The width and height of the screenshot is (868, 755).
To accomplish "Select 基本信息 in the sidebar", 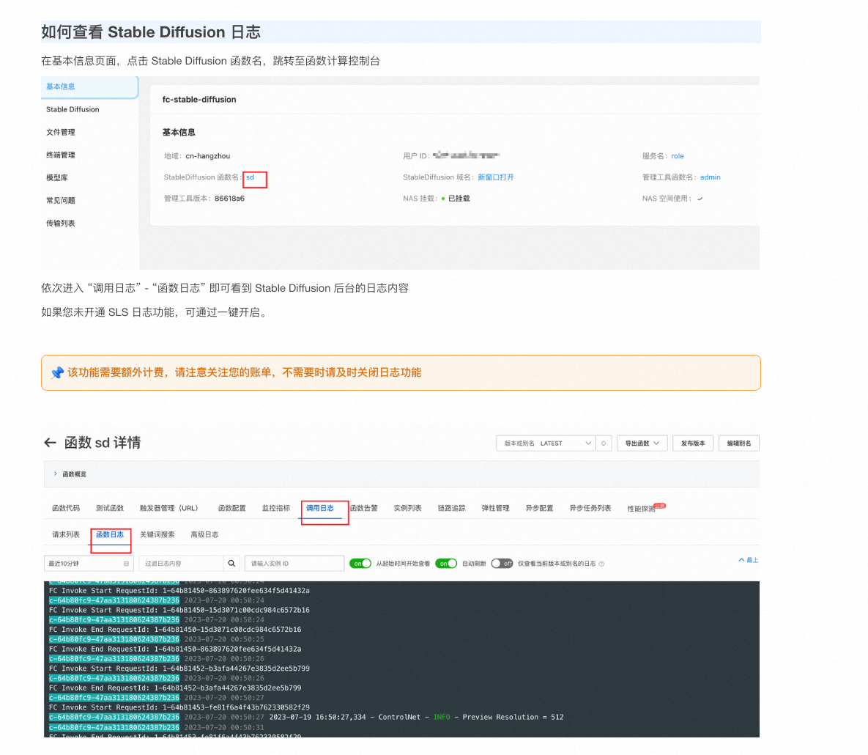I will tap(89, 87).
